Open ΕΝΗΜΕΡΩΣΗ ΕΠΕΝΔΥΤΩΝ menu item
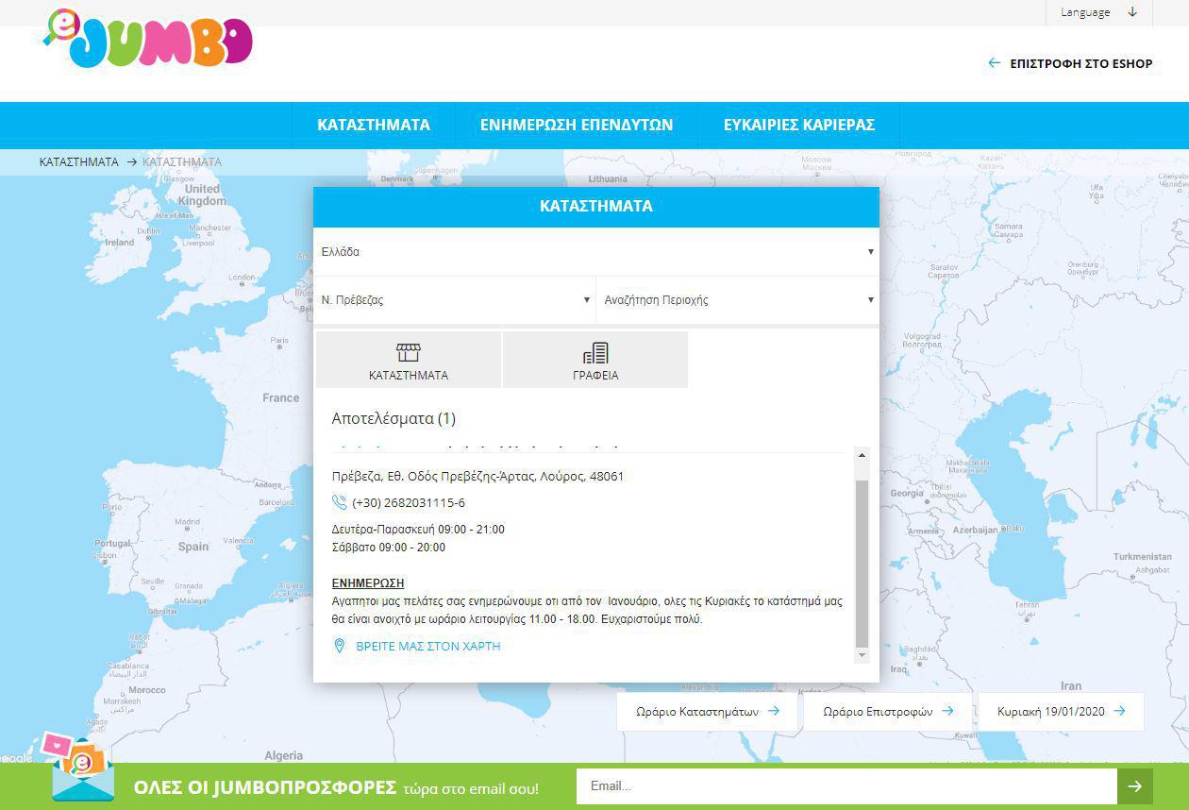This screenshot has width=1189, height=810. [x=577, y=125]
